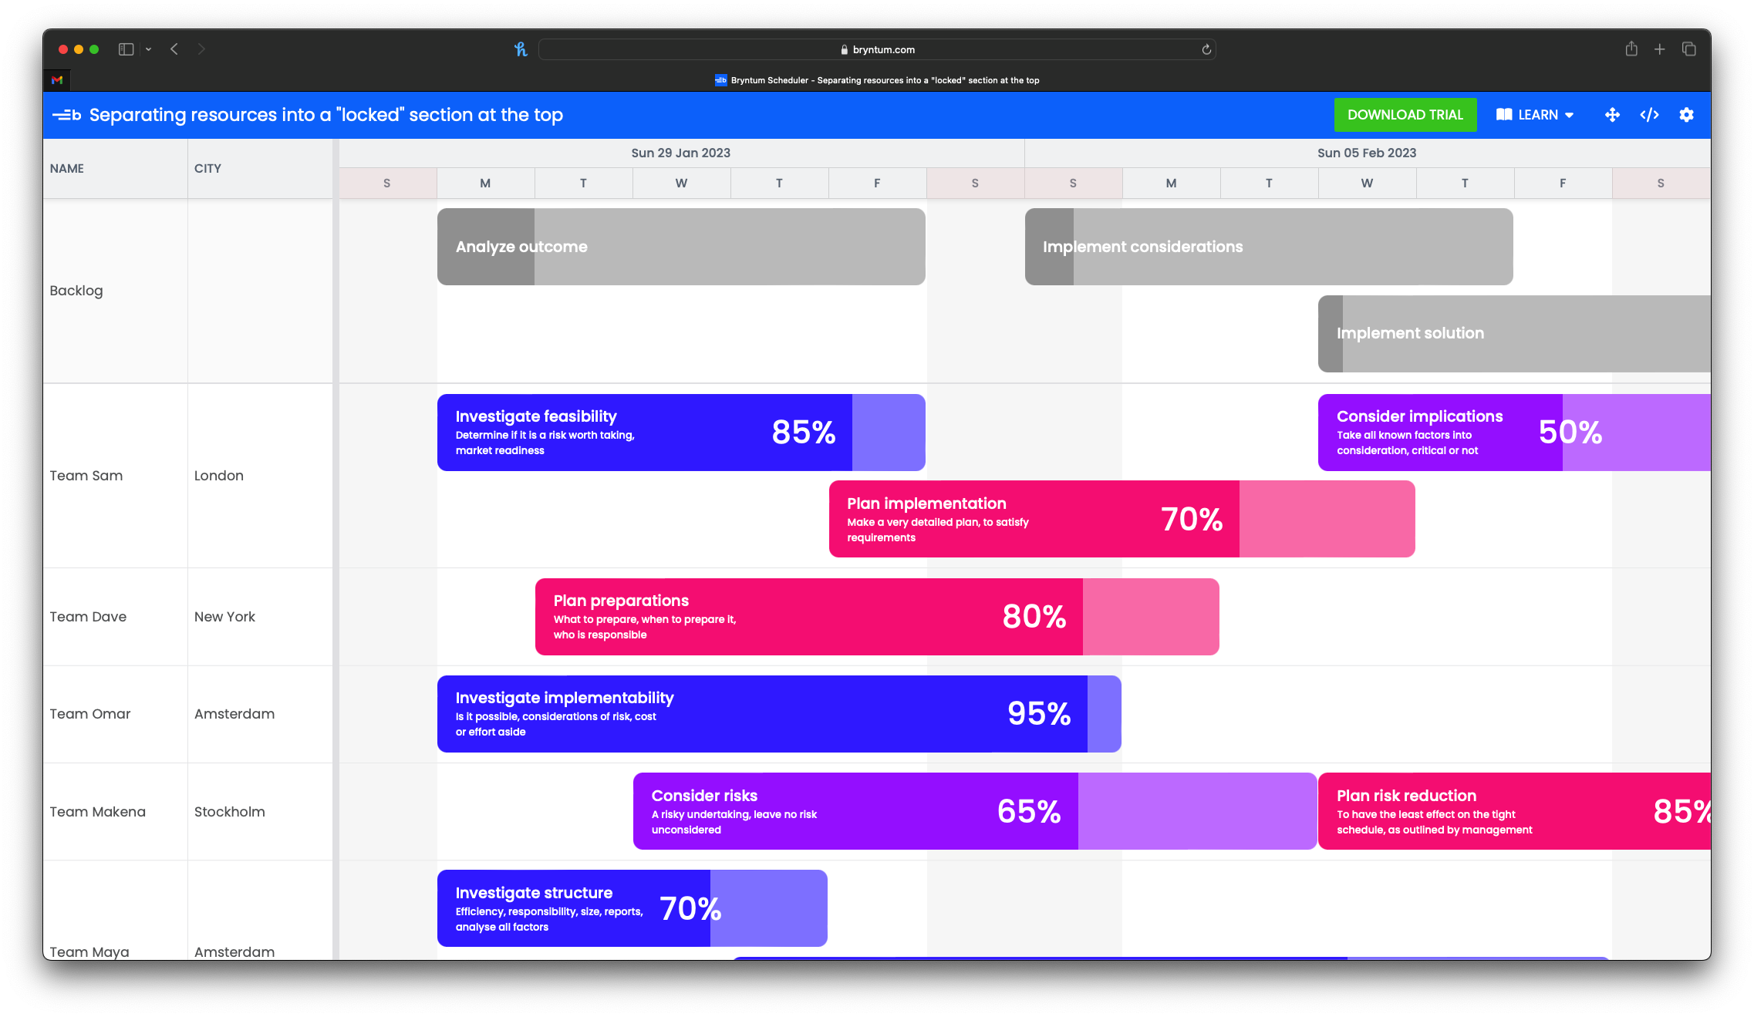1754x1017 pixels.
Task: Expand the sidebar options chevron
Action: pyautogui.click(x=148, y=49)
